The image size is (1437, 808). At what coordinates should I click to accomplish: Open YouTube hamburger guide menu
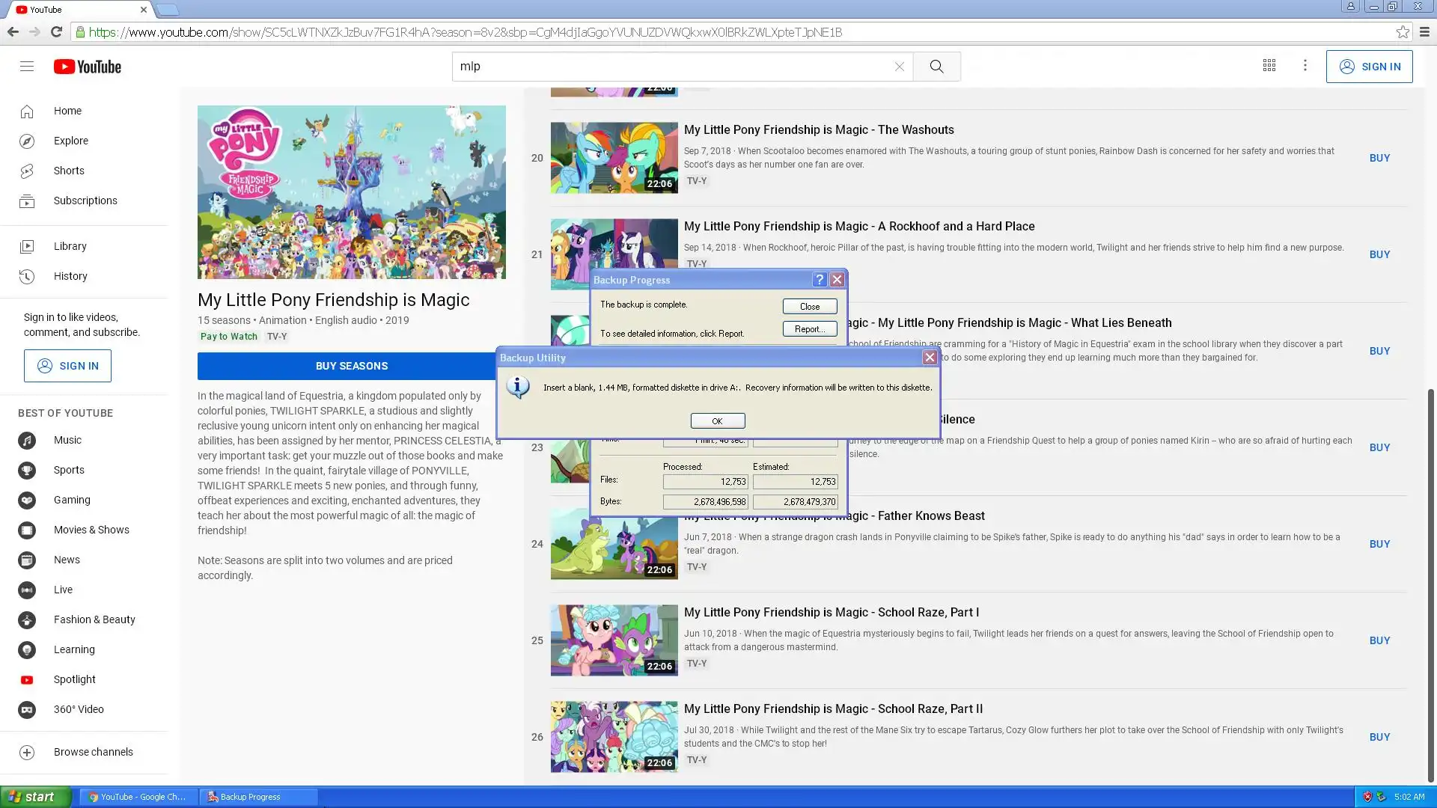[27, 67]
